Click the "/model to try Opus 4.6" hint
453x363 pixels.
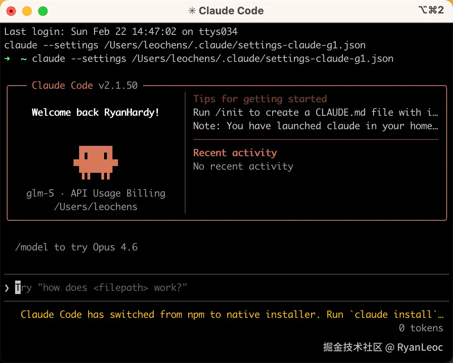[76, 247]
